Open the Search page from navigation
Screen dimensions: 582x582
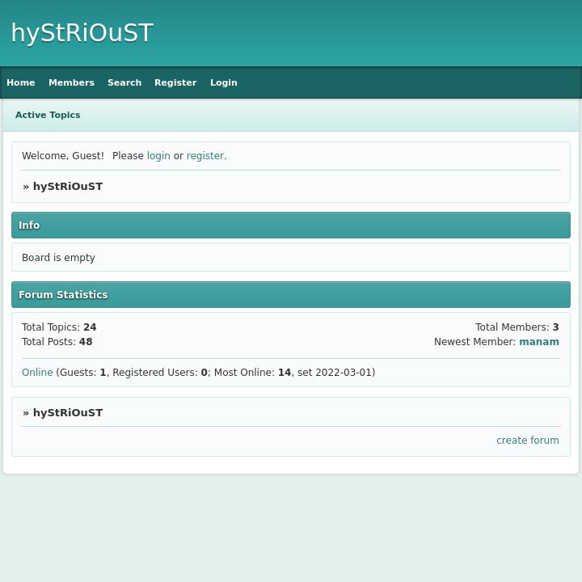click(124, 82)
